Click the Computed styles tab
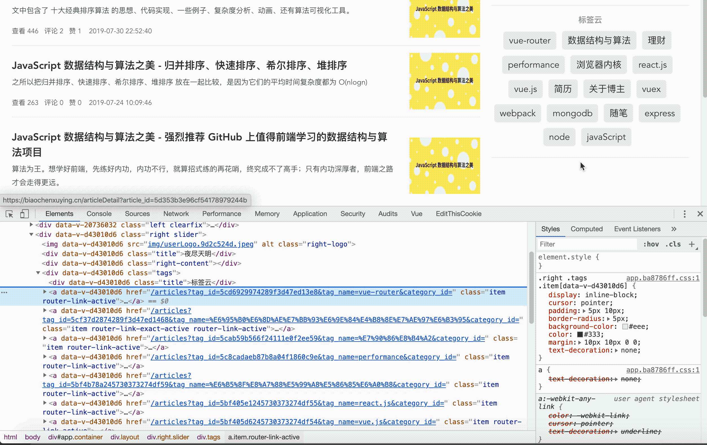Viewport: 707px width, 445px height. point(586,229)
